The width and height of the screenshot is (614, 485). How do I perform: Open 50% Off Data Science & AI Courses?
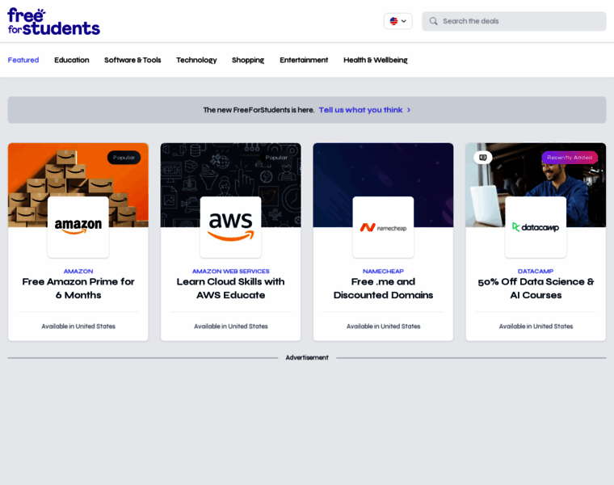(x=536, y=289)
